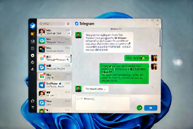
Task: Click the colorful avatar of the 12:20 chat
Action: (x=42, y=58)
